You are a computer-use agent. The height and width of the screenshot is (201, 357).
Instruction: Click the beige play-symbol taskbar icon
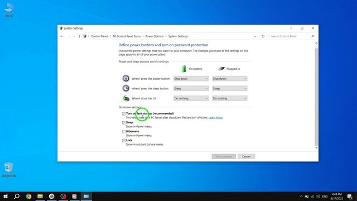click(x=74, y=196)
